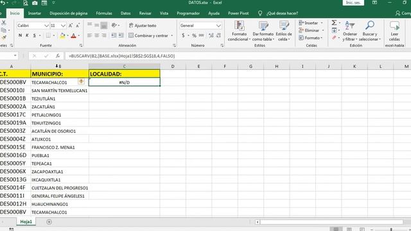This screenshot has width=411, height=231.
Task: Click the Inic. ses. sign-in button
Action: [x=353, y=3]
